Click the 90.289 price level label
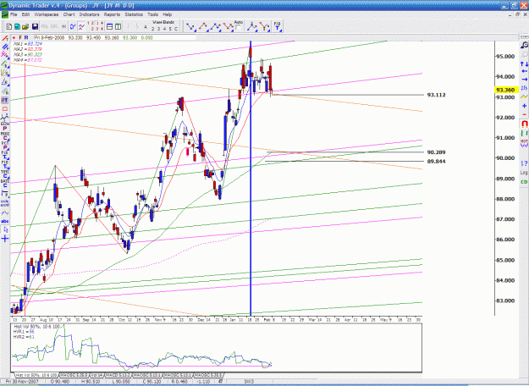 click(x=436, y=152)
